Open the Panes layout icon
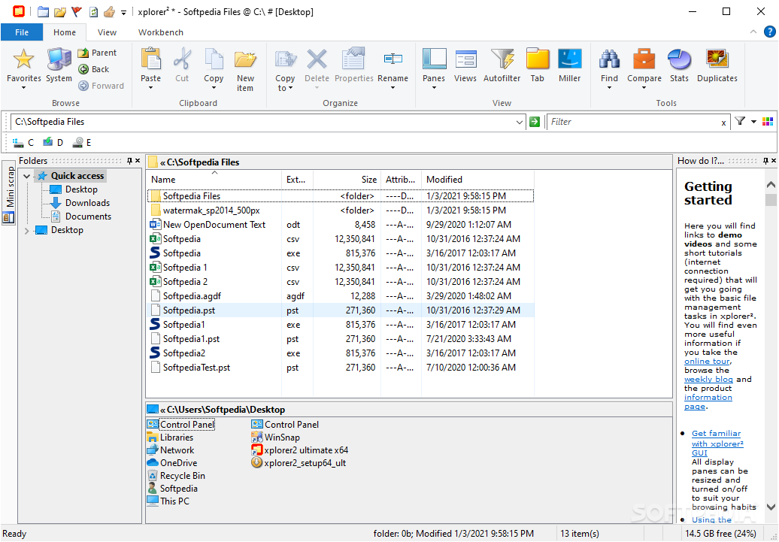 [x=434, y=59]
